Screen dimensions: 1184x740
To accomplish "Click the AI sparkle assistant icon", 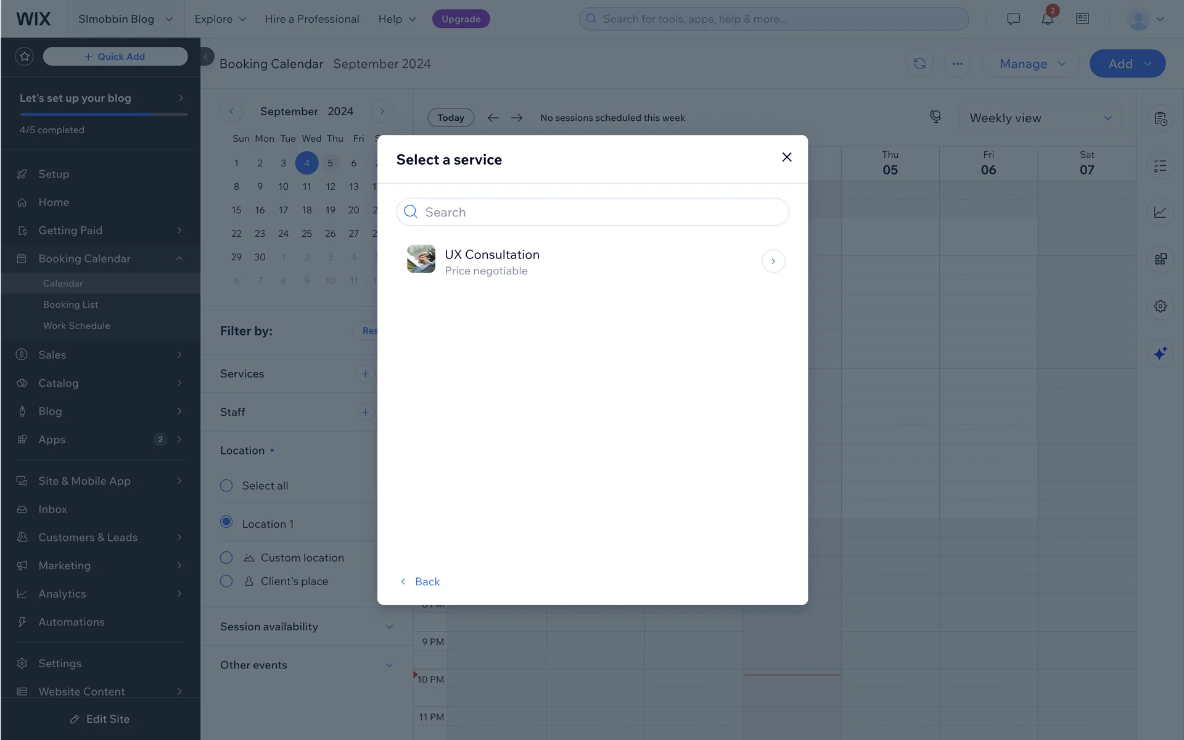I will click(x=1160, y=353).
